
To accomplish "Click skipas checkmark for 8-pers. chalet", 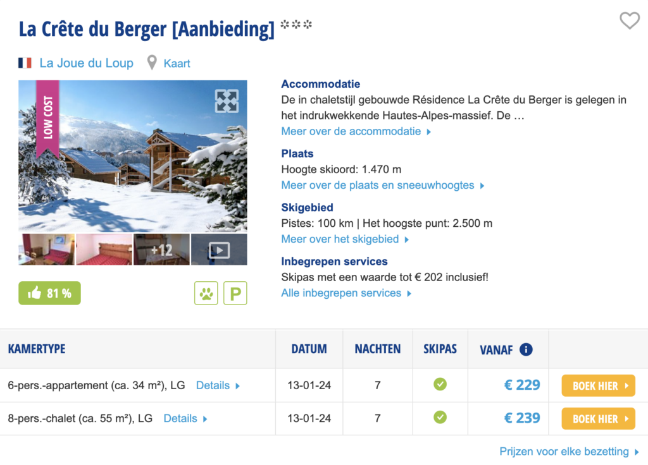I will tap(440, 418).
